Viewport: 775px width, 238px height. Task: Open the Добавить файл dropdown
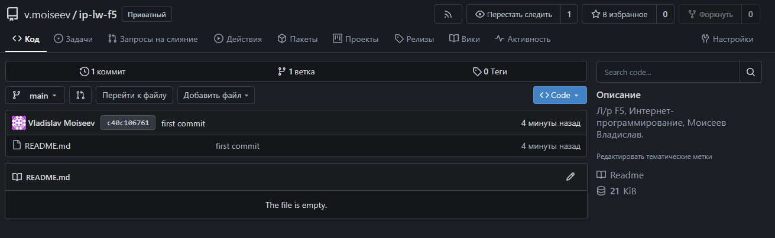(x=216, y=95)
